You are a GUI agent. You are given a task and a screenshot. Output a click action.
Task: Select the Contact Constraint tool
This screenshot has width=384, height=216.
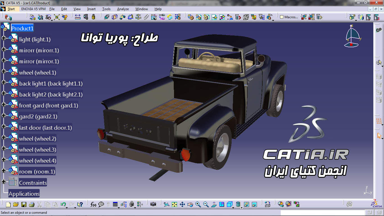click(114, 17)
